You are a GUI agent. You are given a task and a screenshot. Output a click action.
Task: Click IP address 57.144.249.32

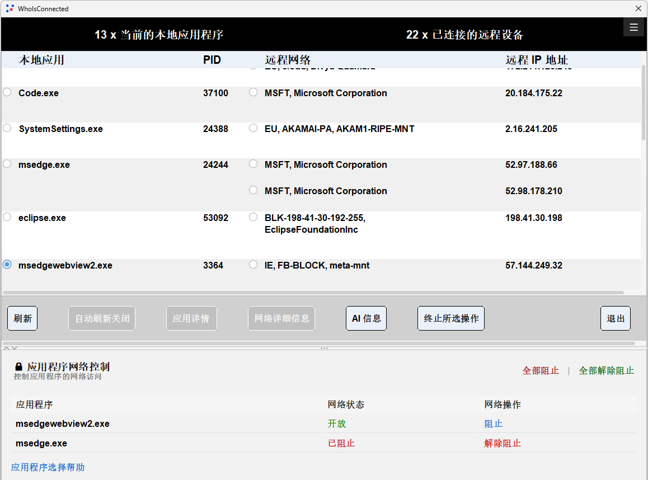[533, 265]
